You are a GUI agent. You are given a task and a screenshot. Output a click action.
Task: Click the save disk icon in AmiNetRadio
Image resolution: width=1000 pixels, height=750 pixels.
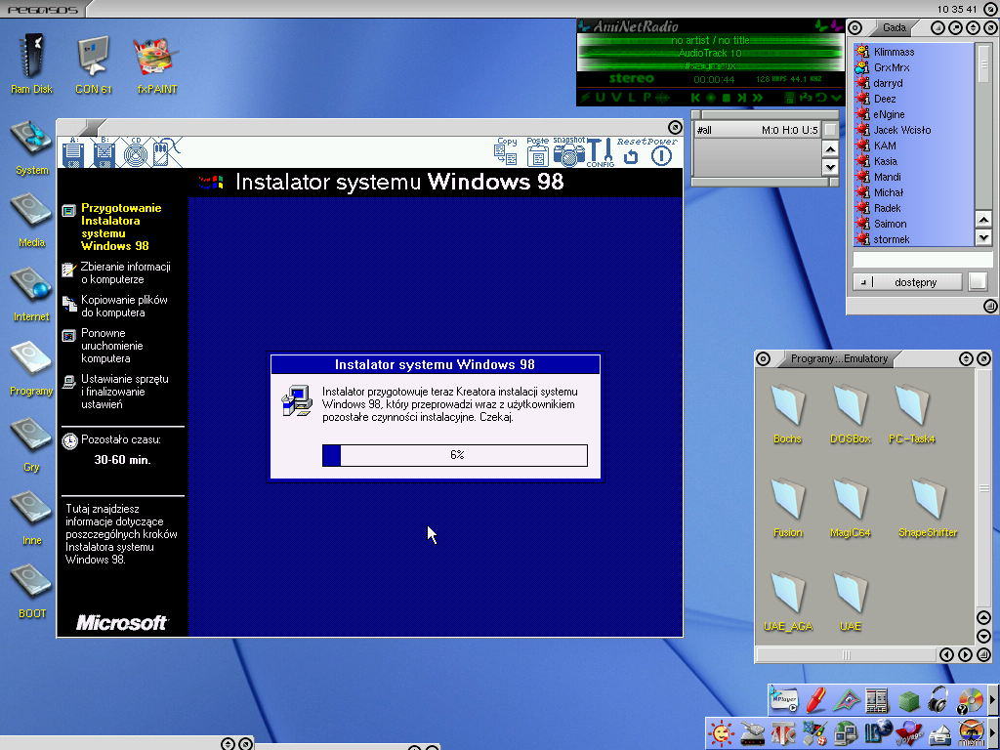[x=790, y=98]
